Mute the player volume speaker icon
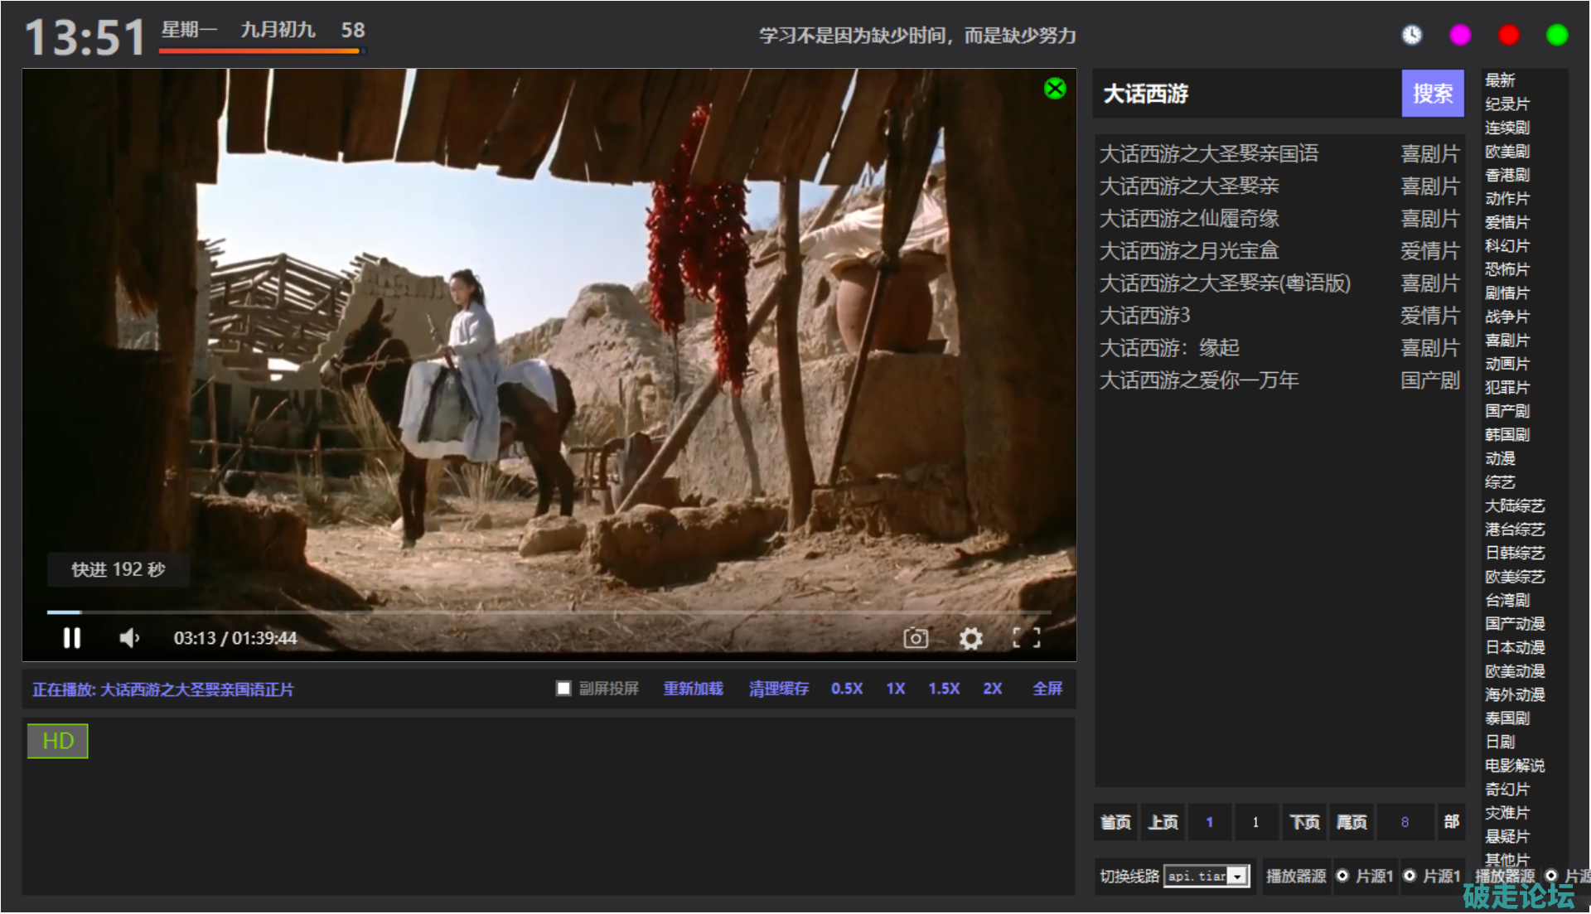The height and width of the screenshot is (914, 1591). (x=129, y=637)
